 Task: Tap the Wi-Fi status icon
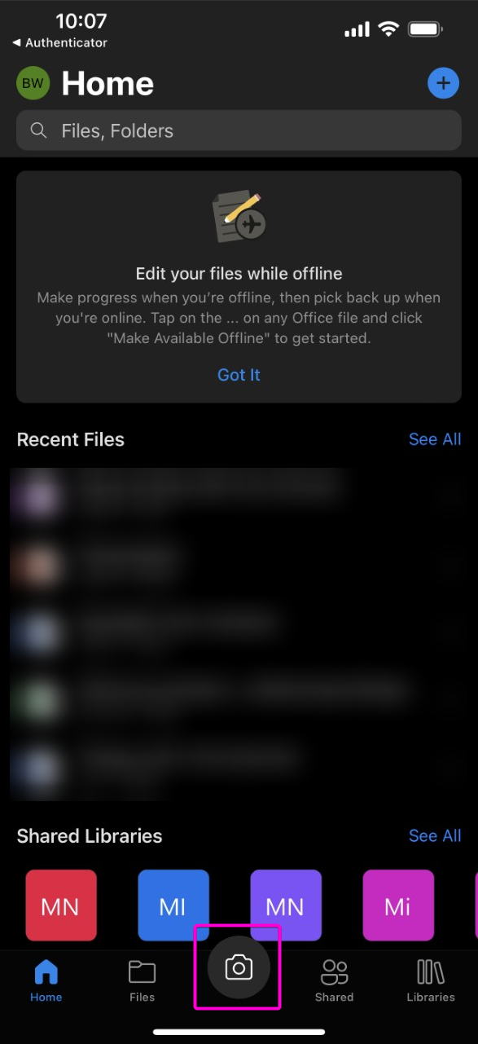388,30
